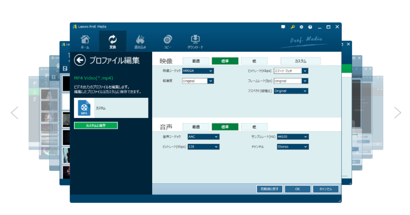Image resolution: width=410 pixels, height=215 pixels.
Task: Expand the 映像コーデック MPEG4 dropdown
Action: [x=198, y=71]
